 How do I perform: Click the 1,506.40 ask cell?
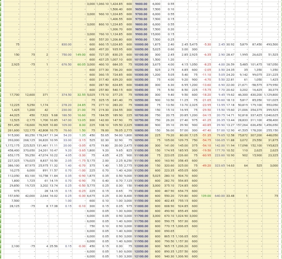[116, 9]
